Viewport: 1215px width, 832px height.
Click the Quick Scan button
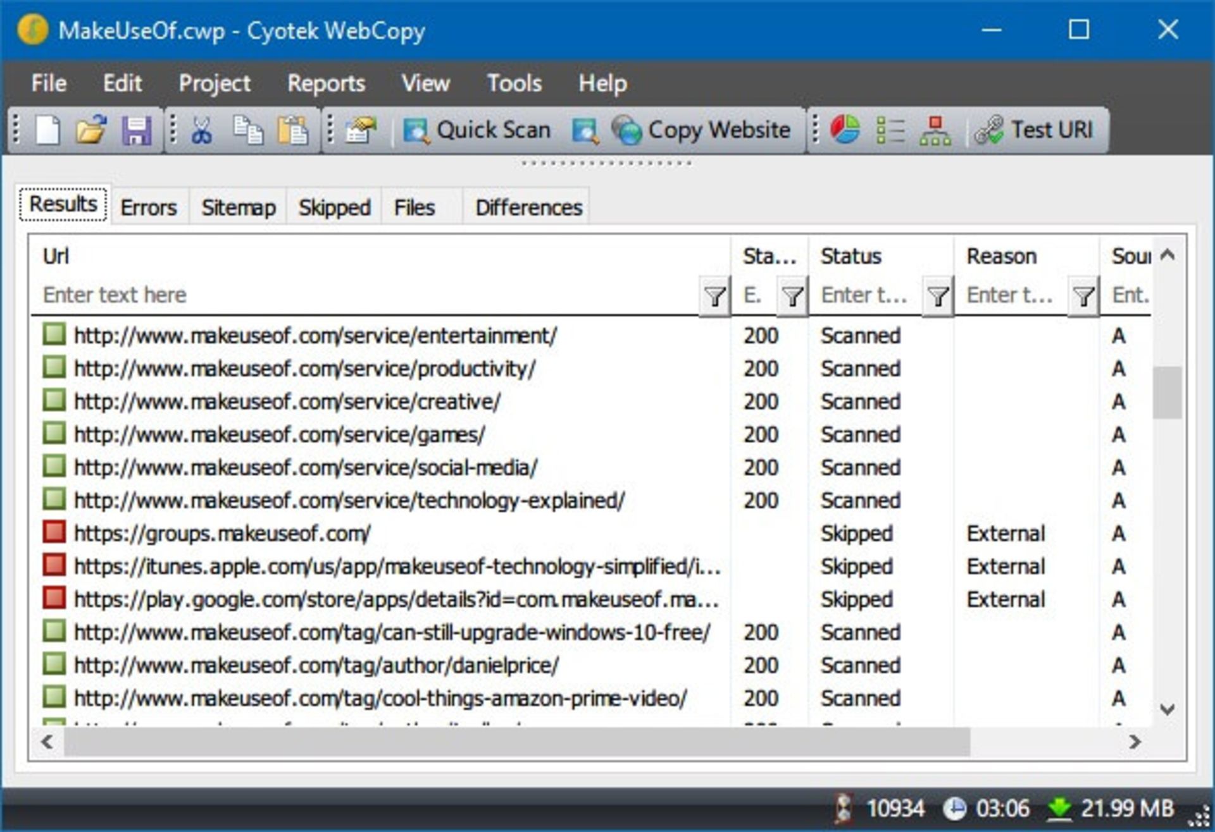[x=478, y=130]
